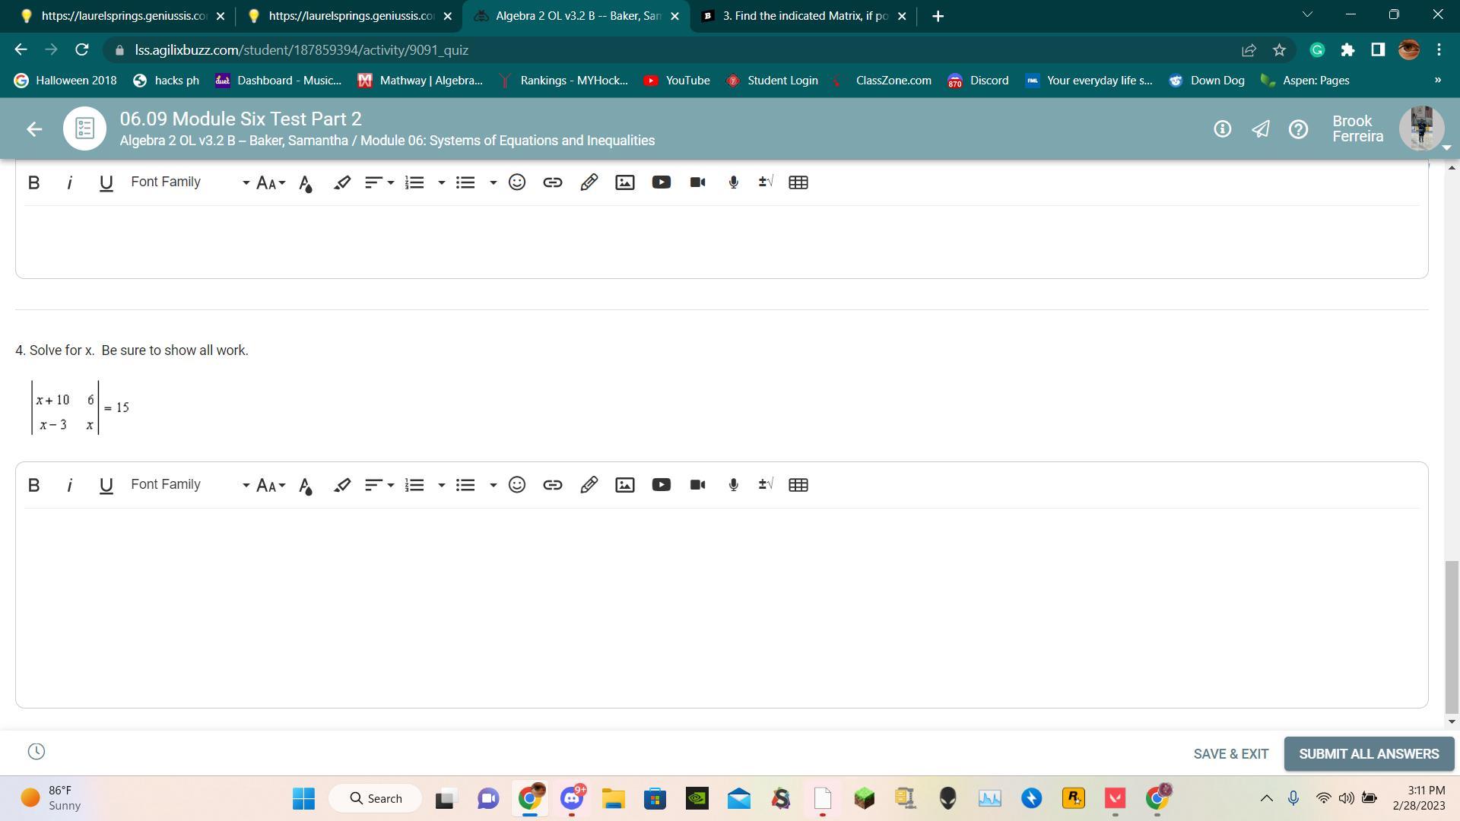Screen dimensions: 1460x821
Task: Expand the font size dropdown in lower editor
Action: [271, 485]
